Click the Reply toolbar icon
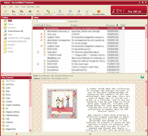148x136 pixels. pyautogui.click(x=14, y=13)
